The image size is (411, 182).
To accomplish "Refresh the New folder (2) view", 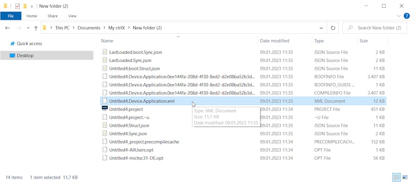I will click(333, 28).
